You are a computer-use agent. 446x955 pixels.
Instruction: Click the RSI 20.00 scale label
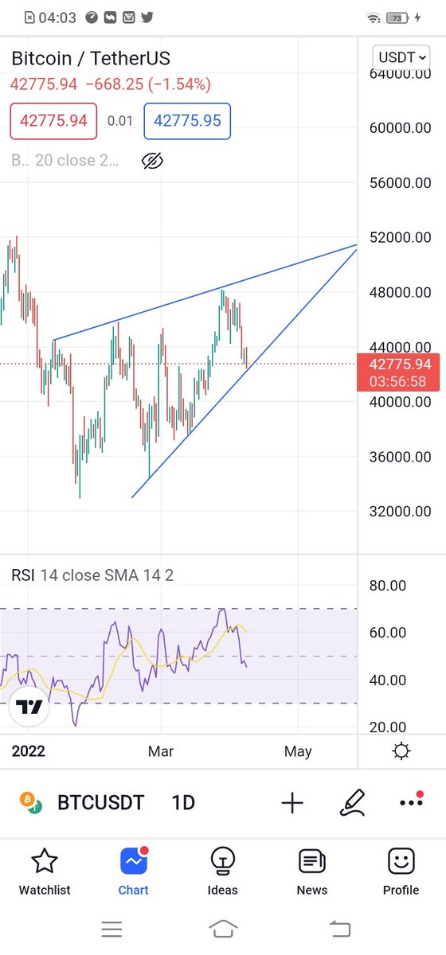[x=388, y=727]
